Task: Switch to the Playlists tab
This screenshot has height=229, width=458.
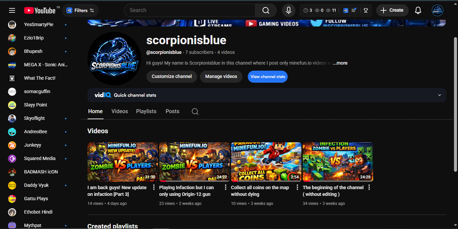Action: tap(146, 111)
